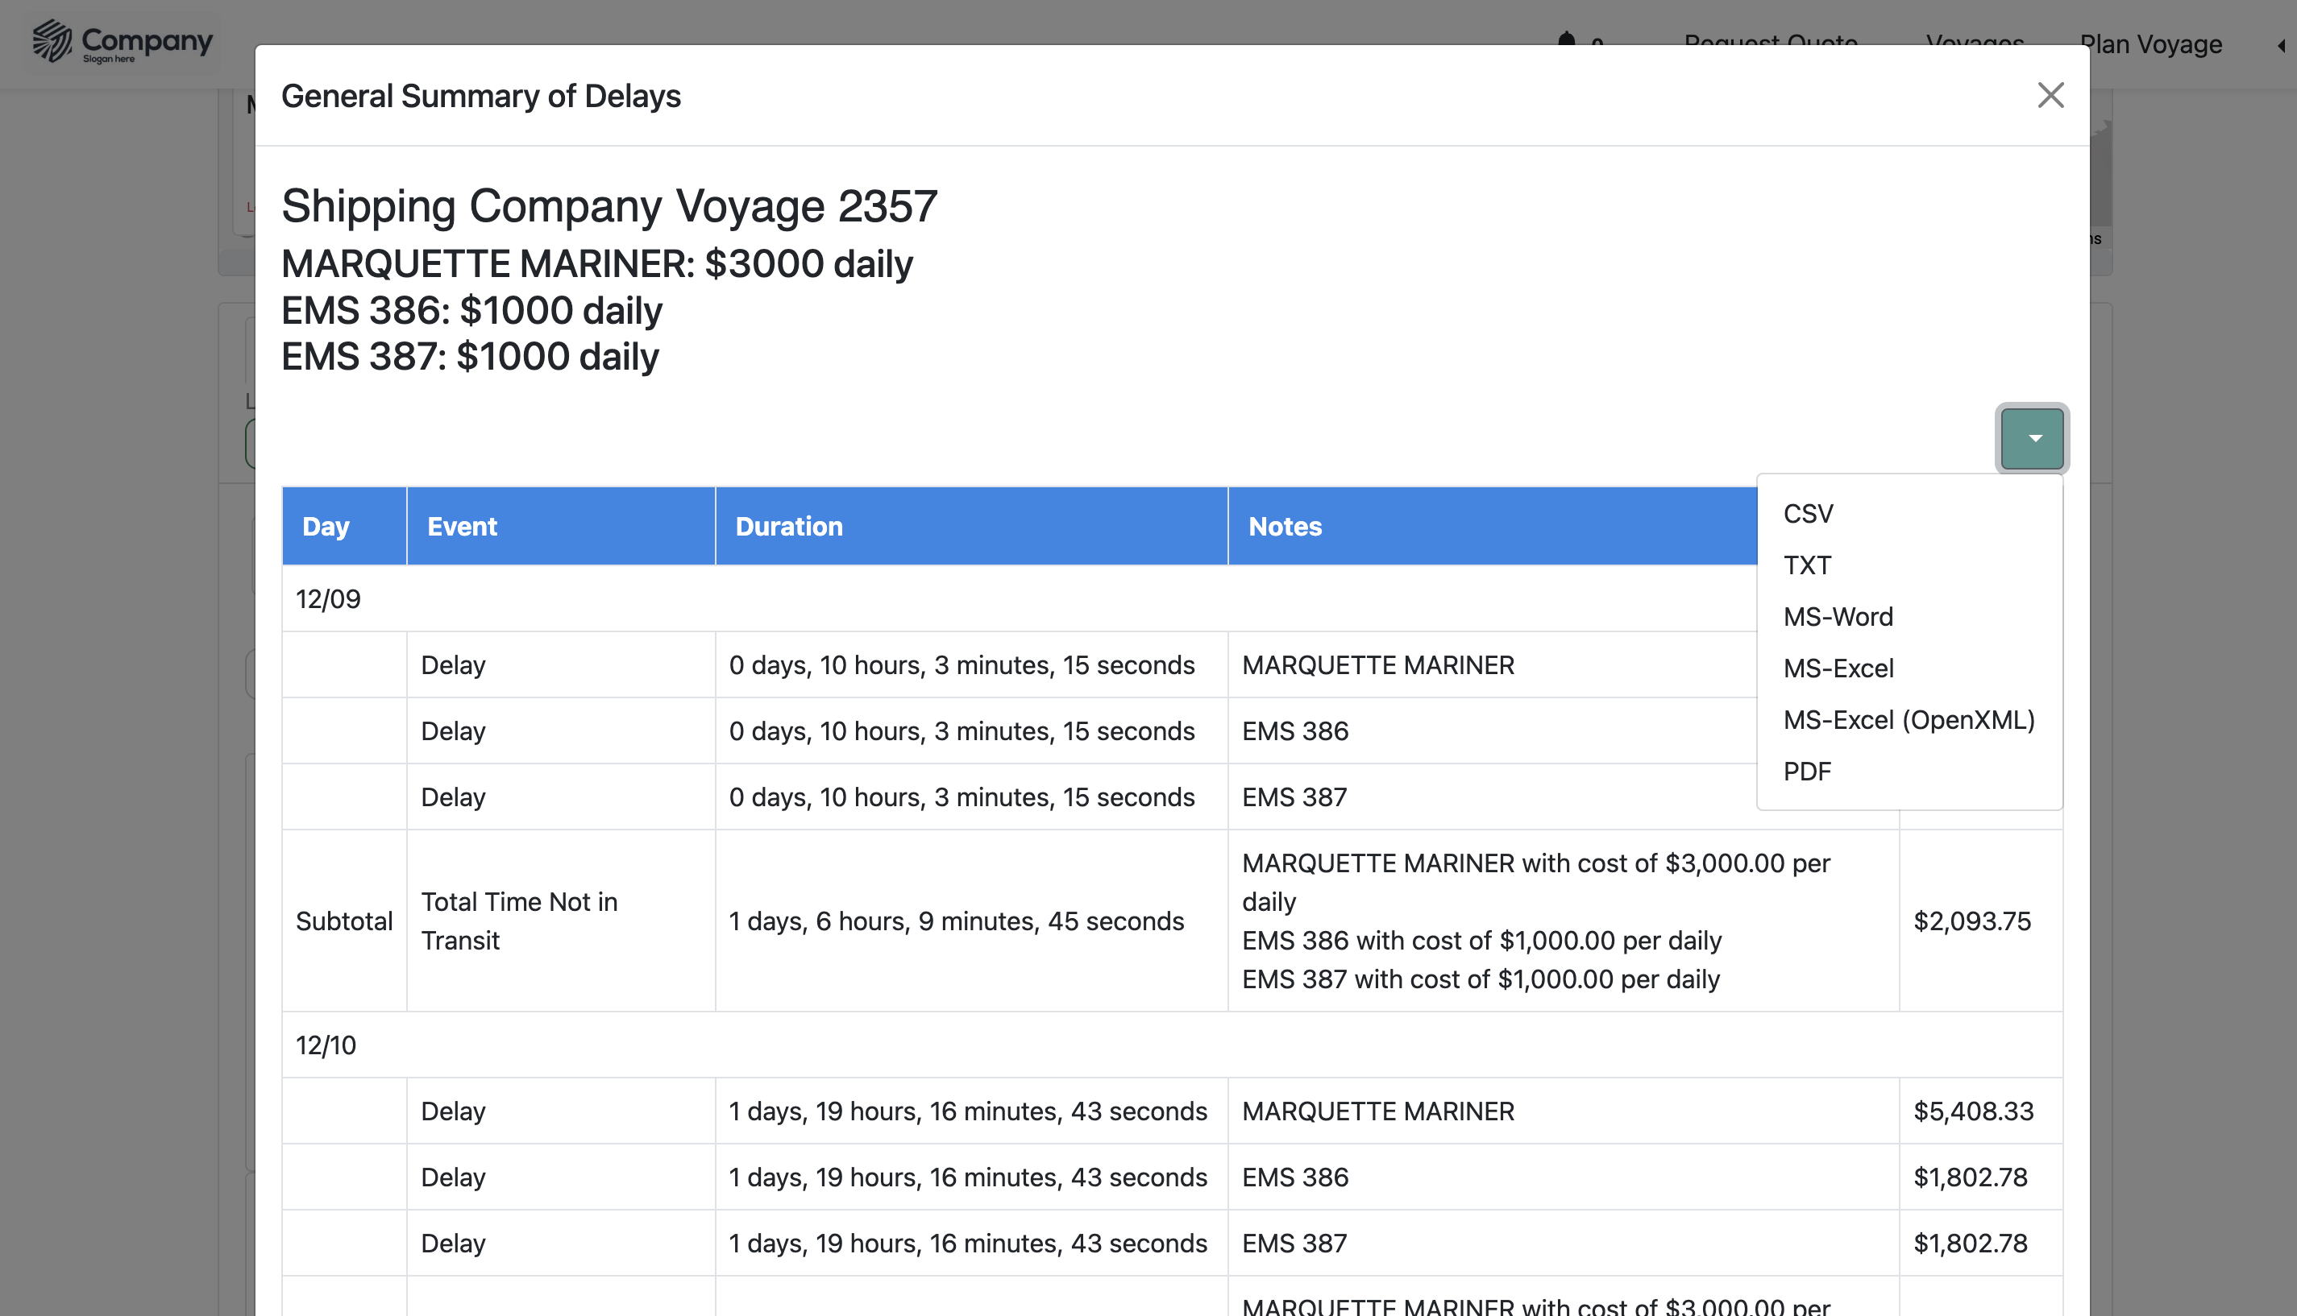Click the 12/09 date group row
This screenshot has width=2297, height=1316.
click(328, 598)
